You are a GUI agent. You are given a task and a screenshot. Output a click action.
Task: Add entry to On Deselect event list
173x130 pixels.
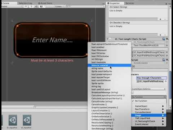point(160,35)
